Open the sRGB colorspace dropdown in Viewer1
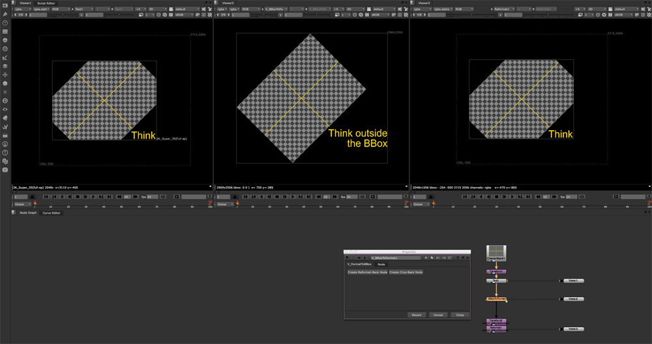652x344 pixels. 185,14
